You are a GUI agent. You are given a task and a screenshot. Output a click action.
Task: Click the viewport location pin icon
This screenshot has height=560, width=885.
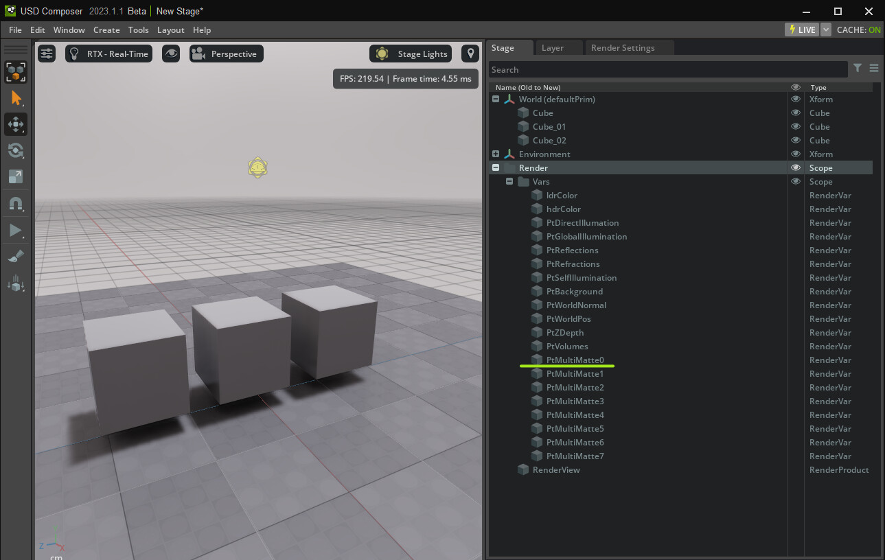(470, 54)
